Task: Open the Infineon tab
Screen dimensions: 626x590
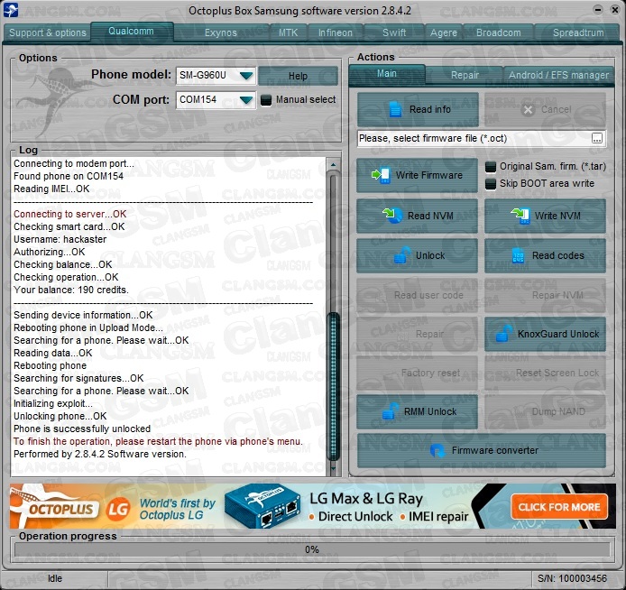Action: 336,32
